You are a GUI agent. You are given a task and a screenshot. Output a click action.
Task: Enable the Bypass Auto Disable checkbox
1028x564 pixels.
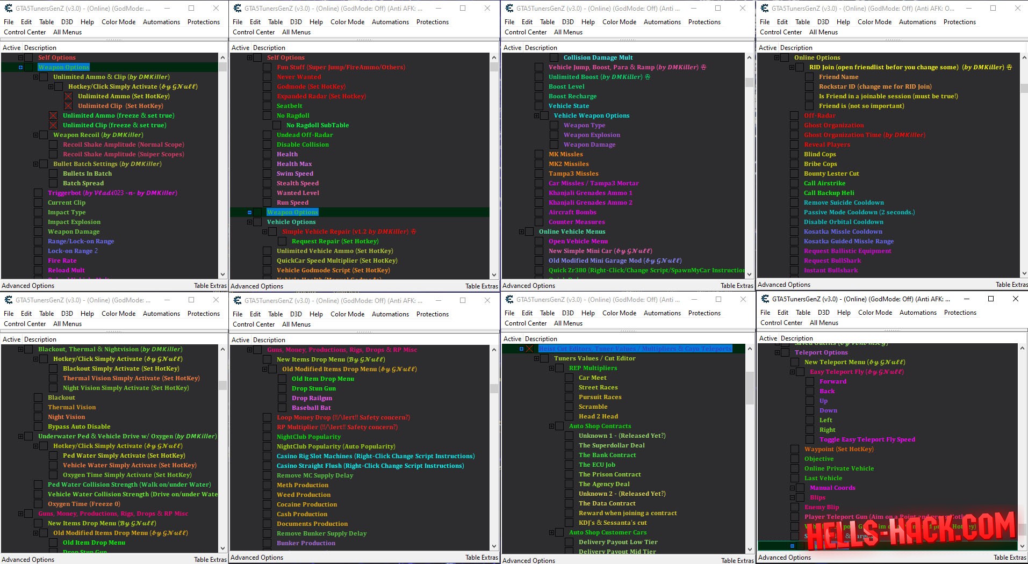pyautogui.click(x=38, y=426)
